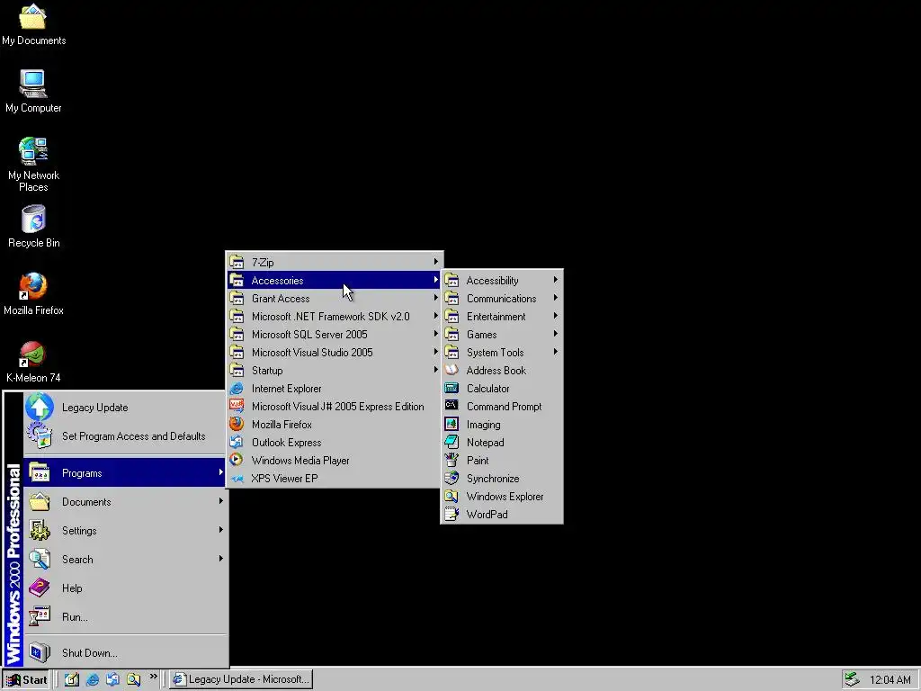Screen dimensions: 921x691
Task: Open the Settings menu item
Action: 125,531
